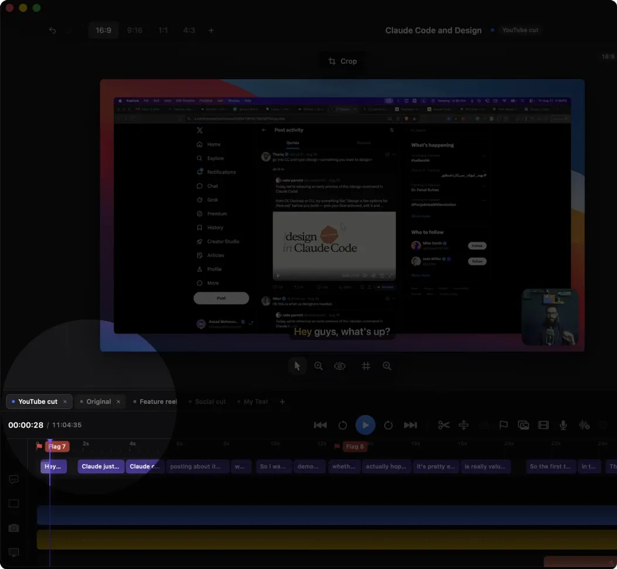Click the webcam picture-in-picture thumbnail
Screen dimensions: 617x569
pyautogui.click(x=550, y=317)
